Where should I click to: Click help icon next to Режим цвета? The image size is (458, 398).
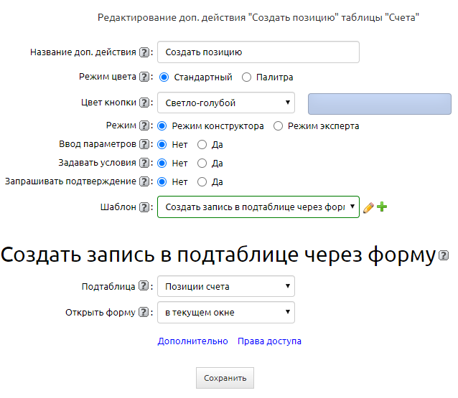click(x=144, y=77)
